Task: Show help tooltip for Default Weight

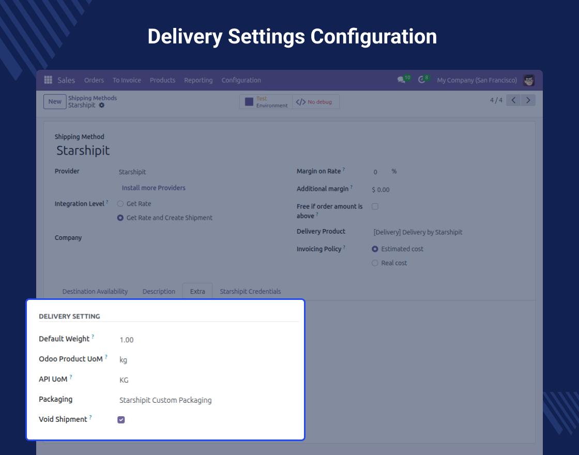Action: coord(93,337)
